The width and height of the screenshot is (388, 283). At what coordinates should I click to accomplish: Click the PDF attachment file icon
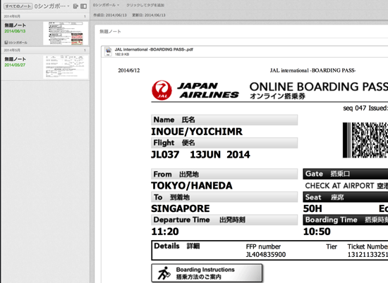pos(109,51)
